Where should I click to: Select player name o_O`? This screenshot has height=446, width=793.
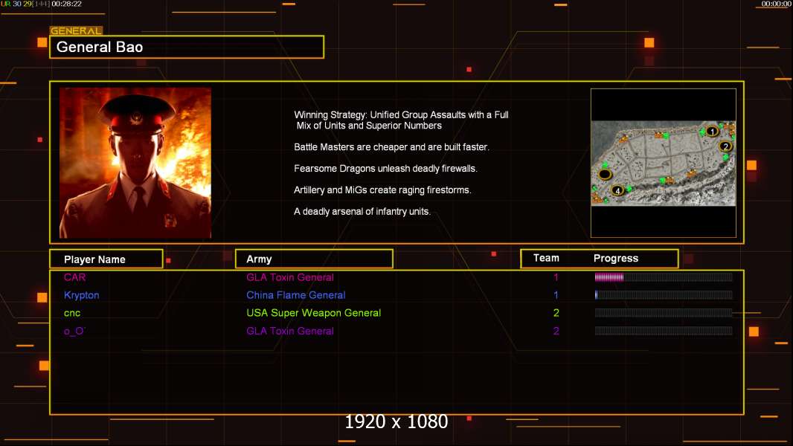[x=75, y=332]
